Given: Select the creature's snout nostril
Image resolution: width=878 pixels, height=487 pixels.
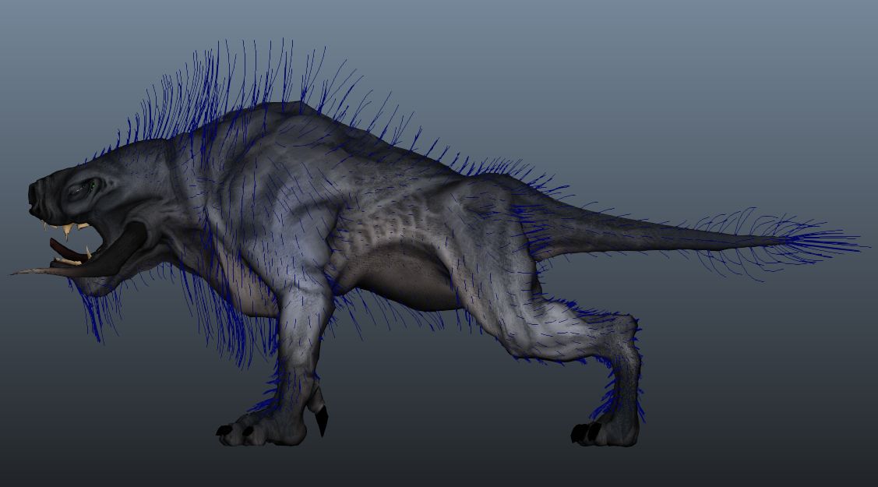Looking at the screenshot, I should [33, 193].
